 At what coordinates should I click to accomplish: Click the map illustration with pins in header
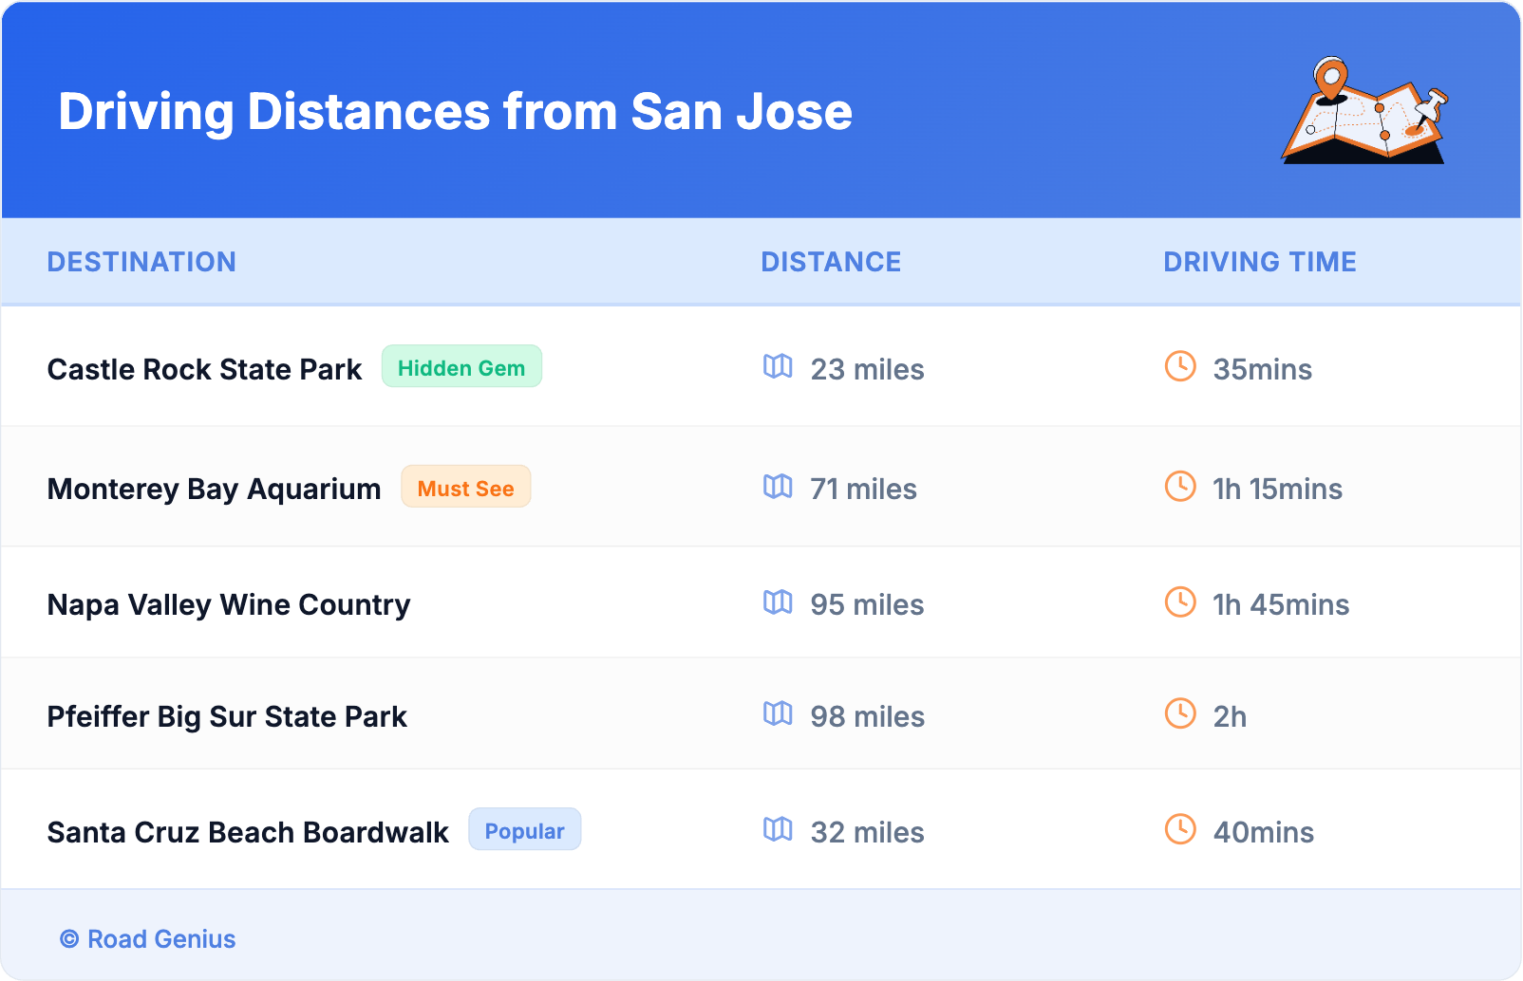[x=1364, y=111]
